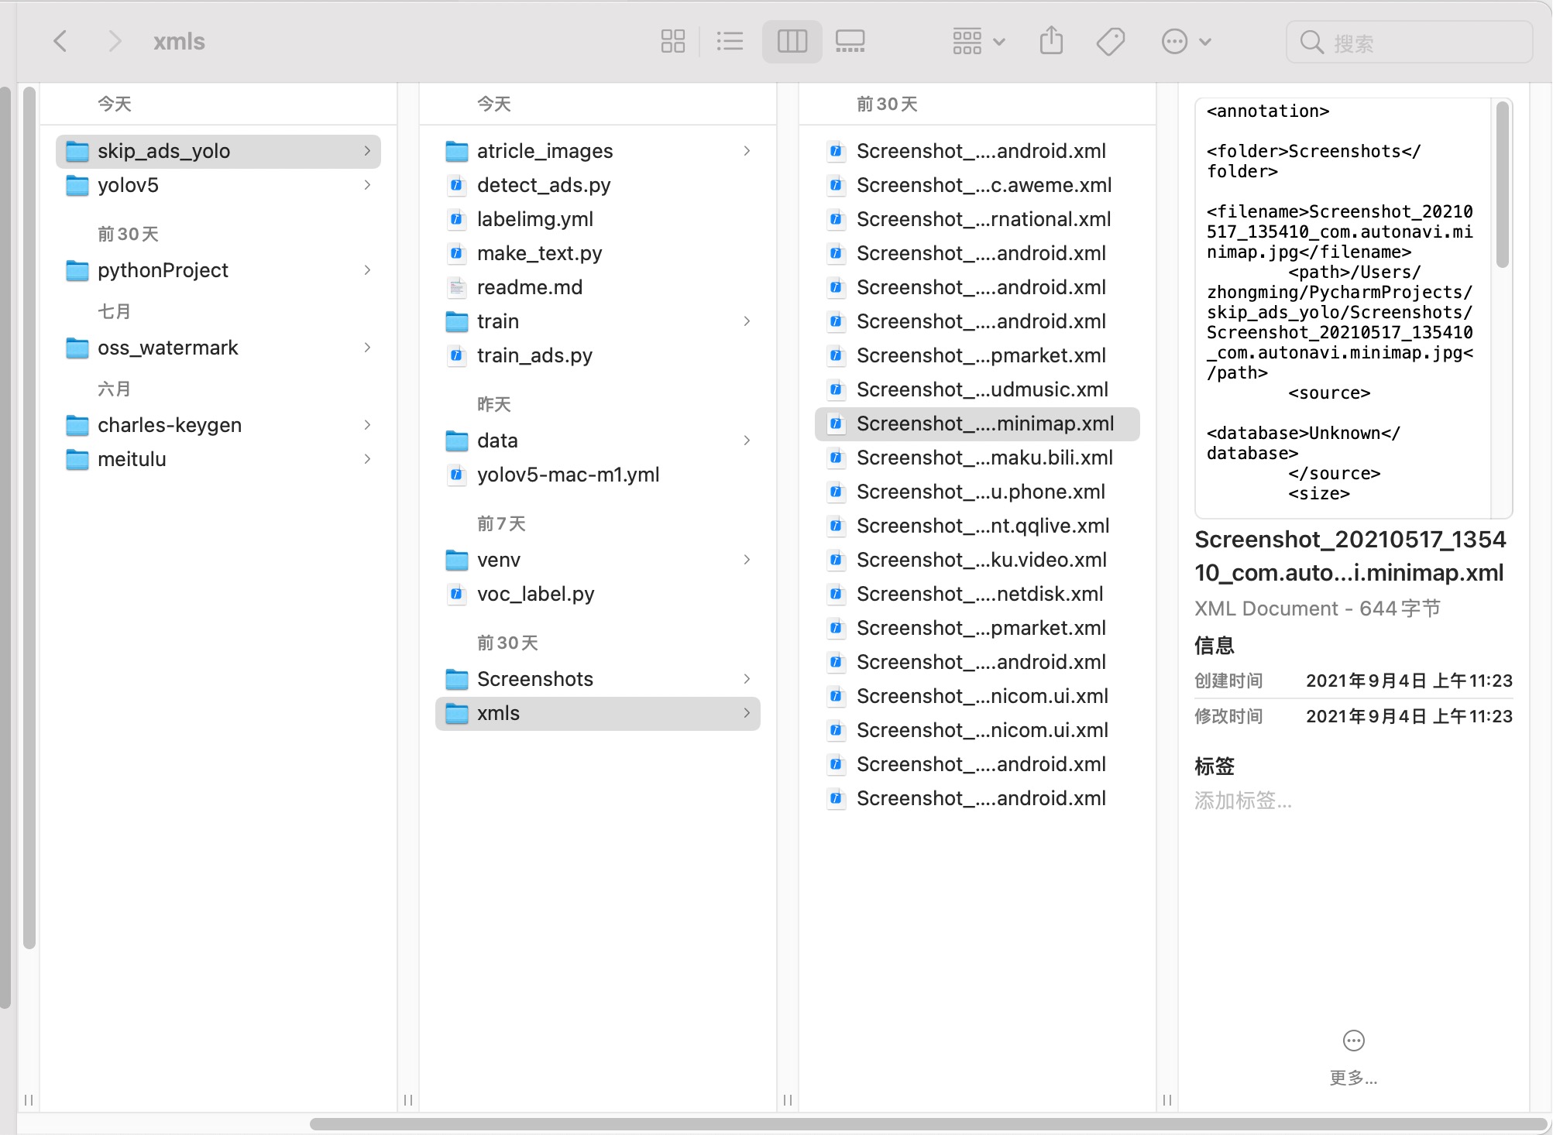The width and height of the screenshot is (1553, 1135).
Task: Select the skip_ads_yolo folder
Action: click(x=218, y=151)
